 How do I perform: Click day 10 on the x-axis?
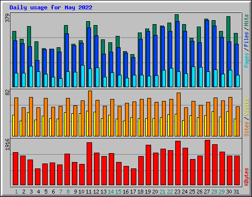pyautogui.click(x=81, y=192)
